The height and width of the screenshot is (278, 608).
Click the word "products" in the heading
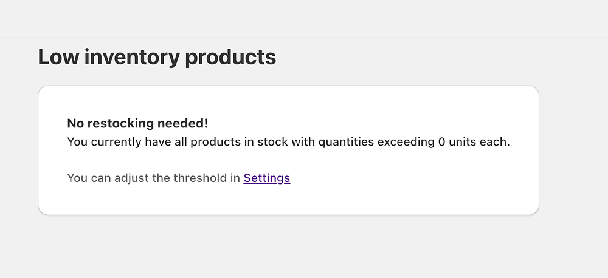(230, 58)
